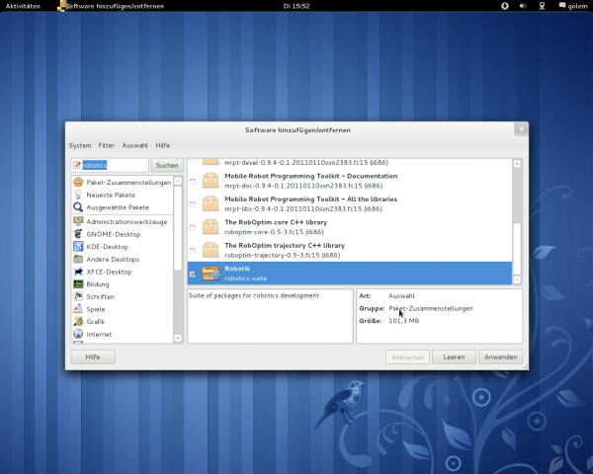Click the robotics search input field

111,165
